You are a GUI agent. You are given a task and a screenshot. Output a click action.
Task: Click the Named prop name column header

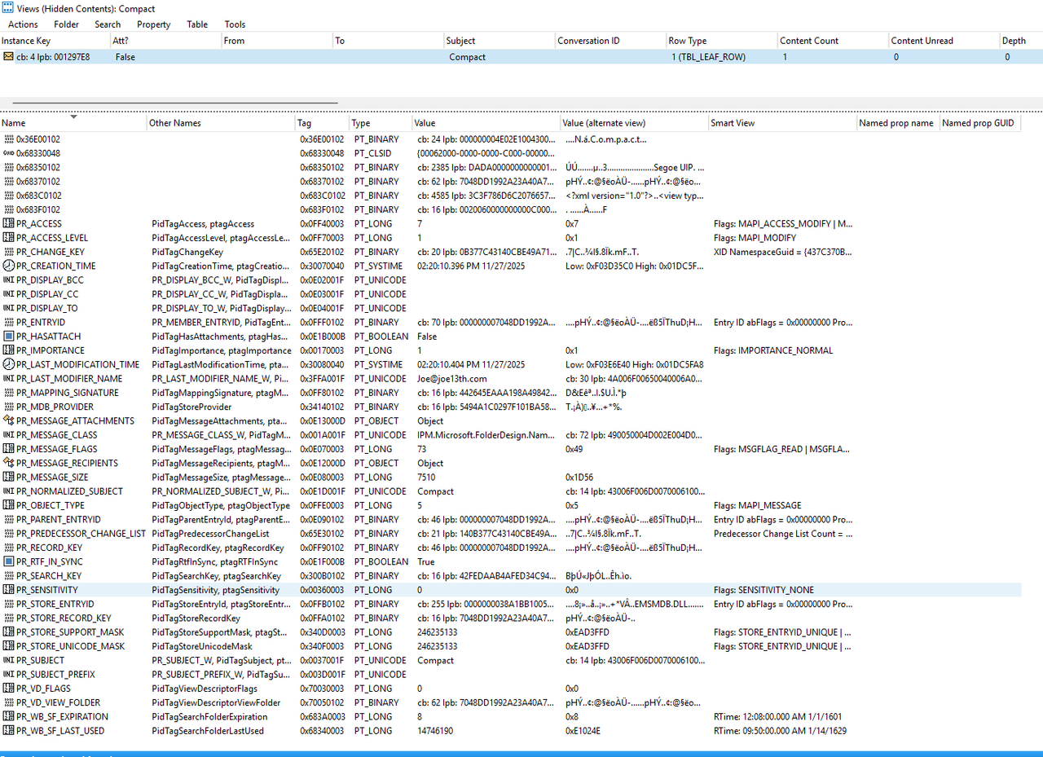click(898, 123)
